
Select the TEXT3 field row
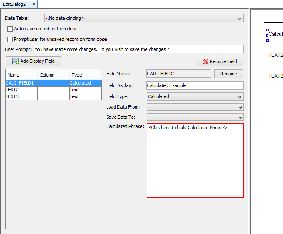click(x=21, y=96)
